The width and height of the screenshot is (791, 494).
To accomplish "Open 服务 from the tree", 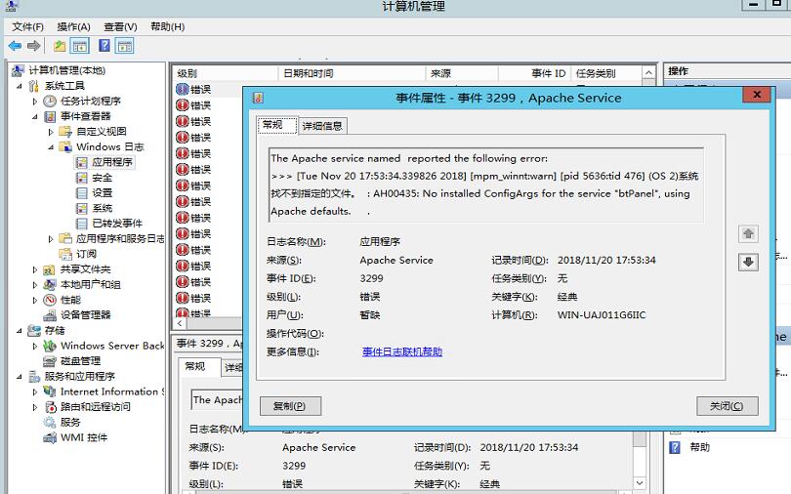I will click(70, 422).
